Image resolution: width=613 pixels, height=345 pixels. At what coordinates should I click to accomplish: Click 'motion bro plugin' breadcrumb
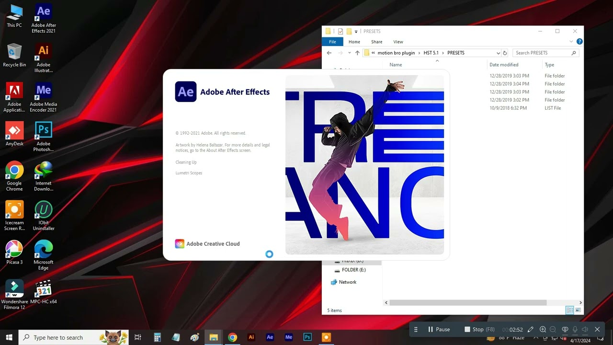(x=396, y=53)
